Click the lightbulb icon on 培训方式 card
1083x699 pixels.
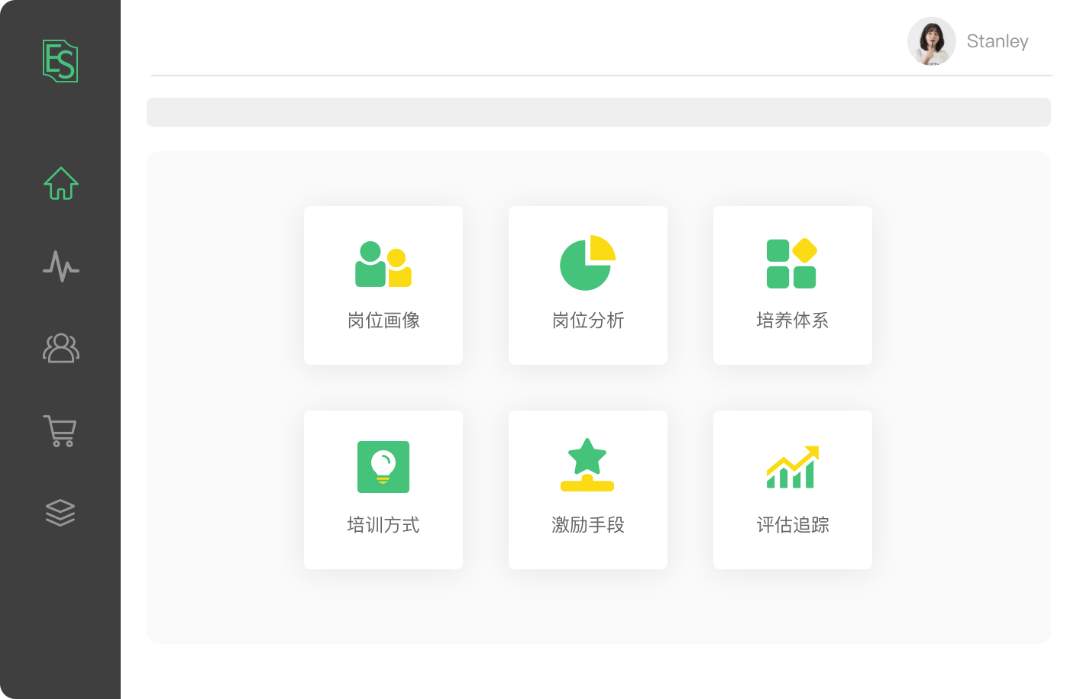click(x=383, y=466)
